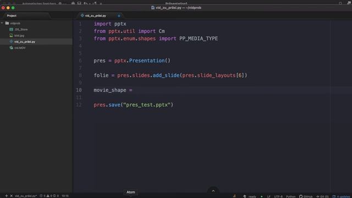Click the vidprob folder icon
352x198 pixels.
coord(7,23)
